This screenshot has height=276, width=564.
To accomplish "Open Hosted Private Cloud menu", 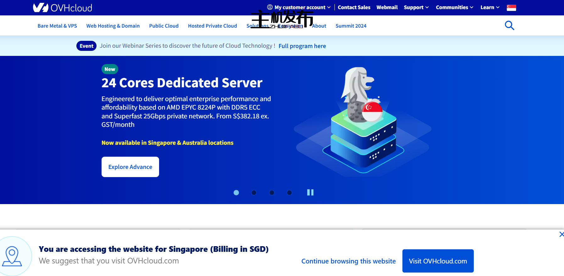I will click(213, 26).
